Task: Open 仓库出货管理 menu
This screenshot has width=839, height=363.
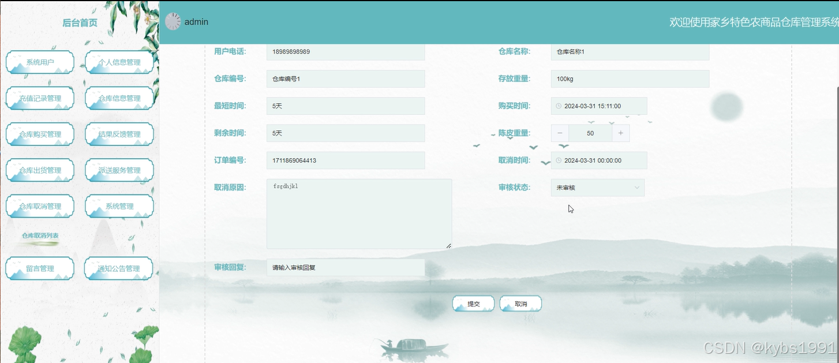Action: coord(40,170)
